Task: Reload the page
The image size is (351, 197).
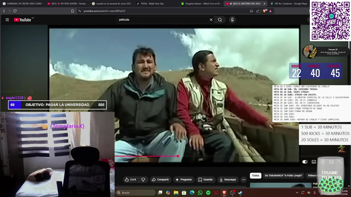Action: coord(15,11)
